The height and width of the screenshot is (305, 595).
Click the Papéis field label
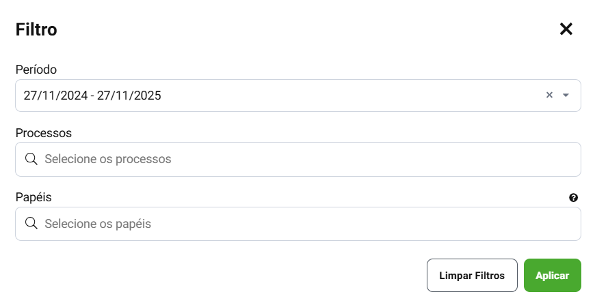(34, 197)
